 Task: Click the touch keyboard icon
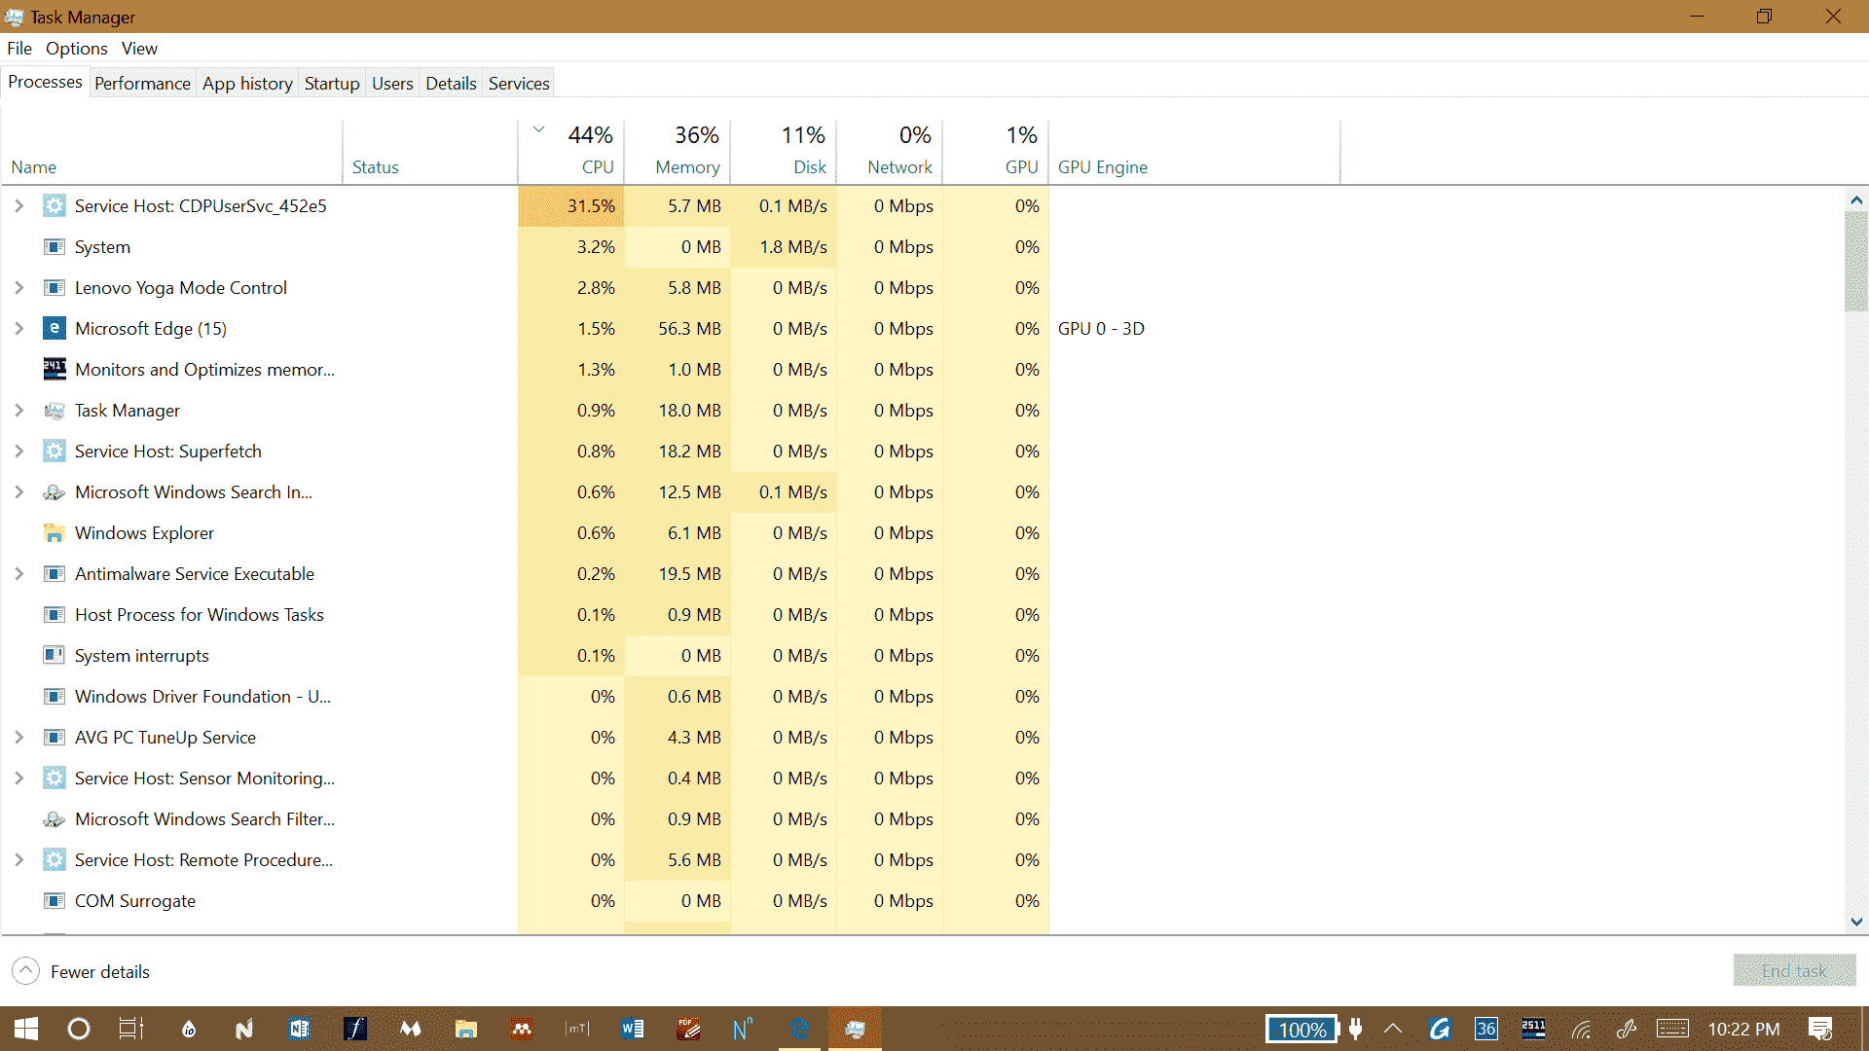pos(1672,1029)
